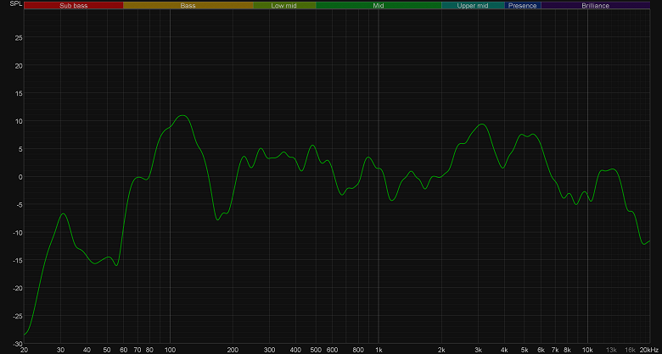
Task: Select the 10k frequency axis label
Action: click(587, 350)
